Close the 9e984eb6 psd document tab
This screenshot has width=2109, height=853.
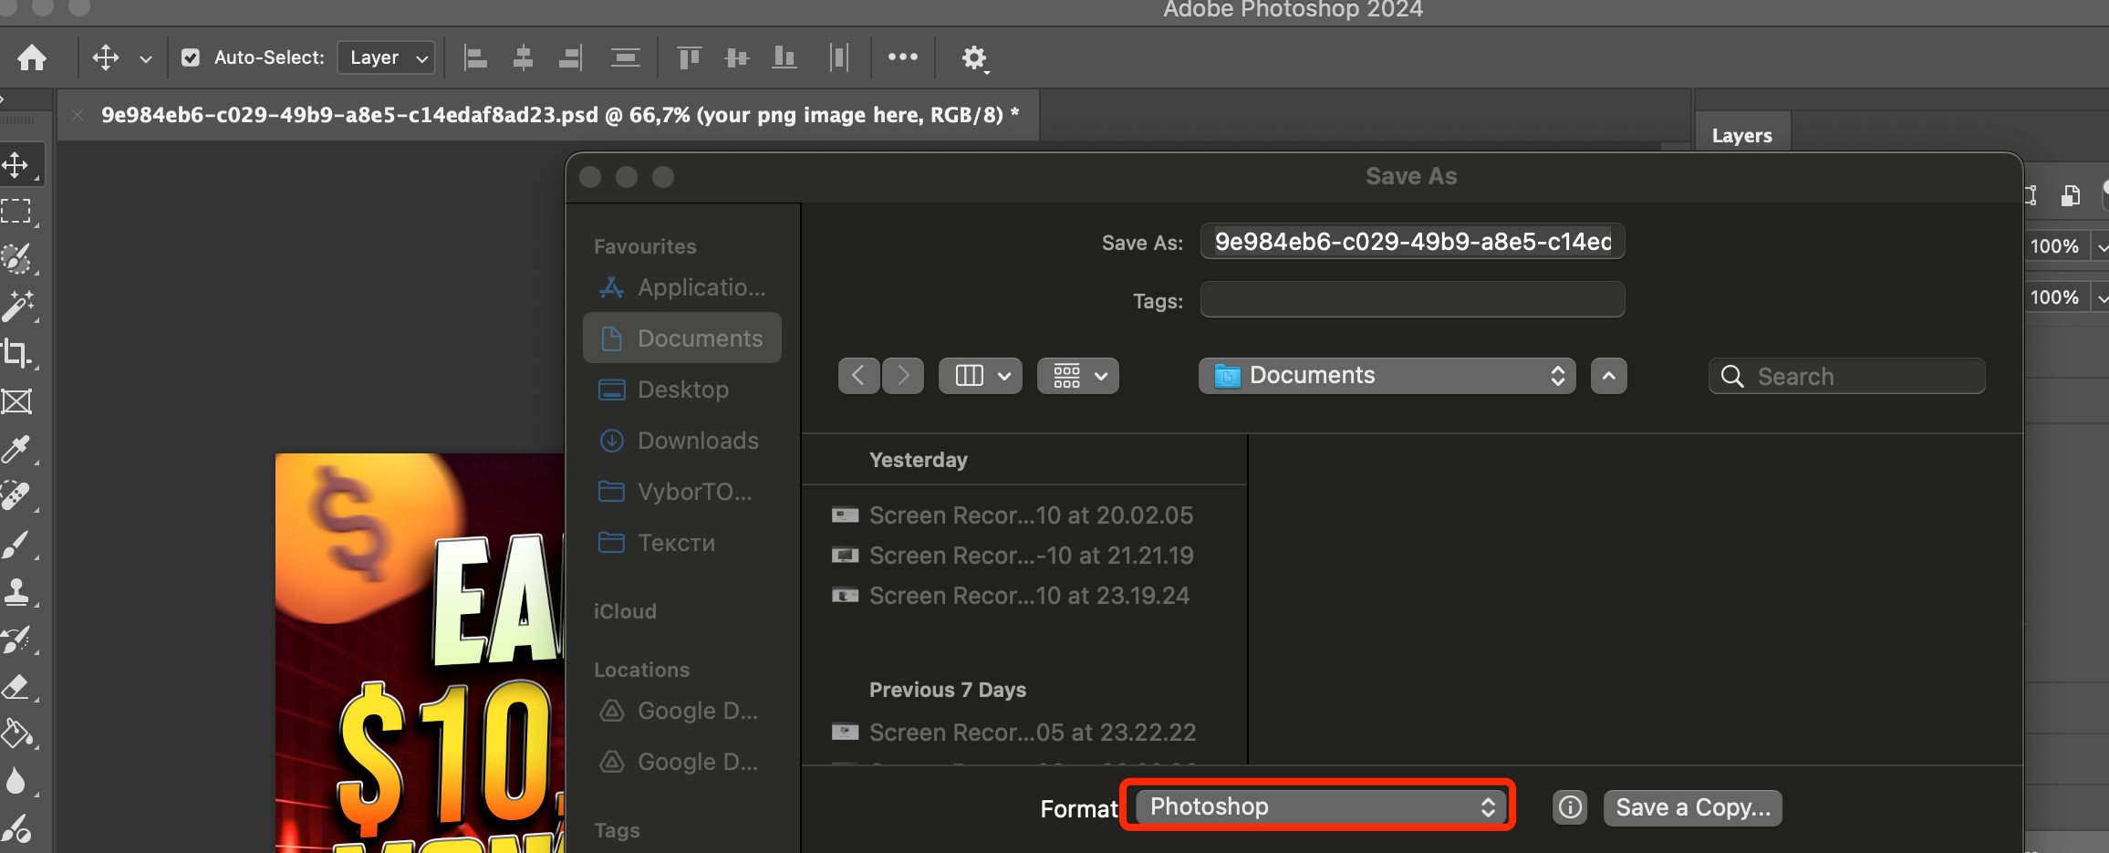(78, 115)
